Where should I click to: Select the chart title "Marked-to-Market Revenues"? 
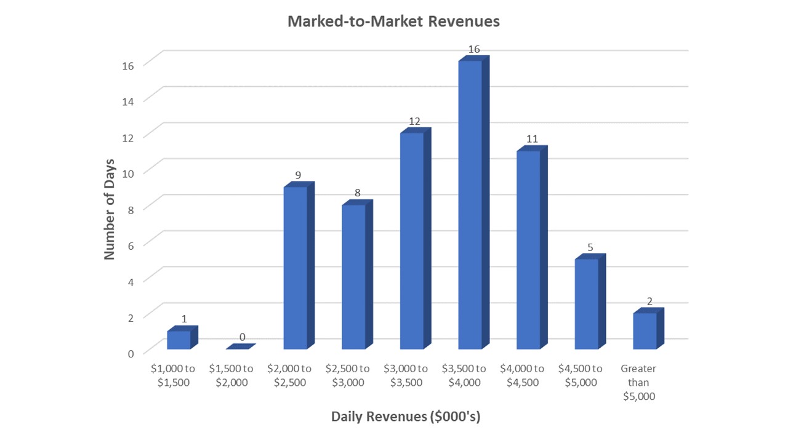pos(393,21)
